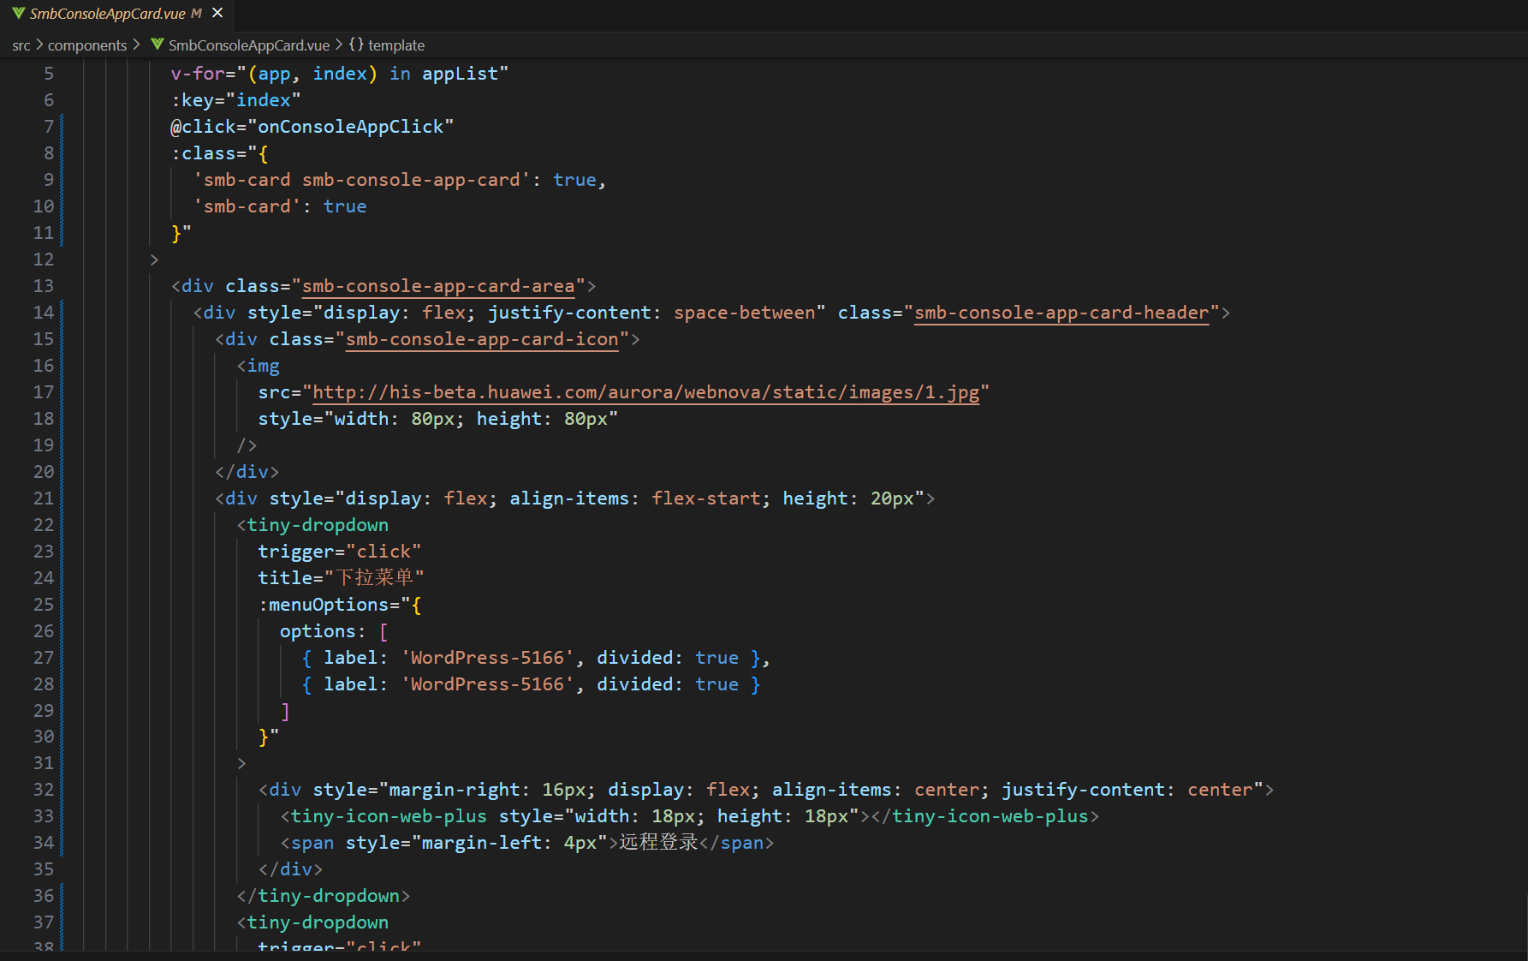Click the smb-console-app-card-header class name
1528x961 pixels.
(1061, 313)
